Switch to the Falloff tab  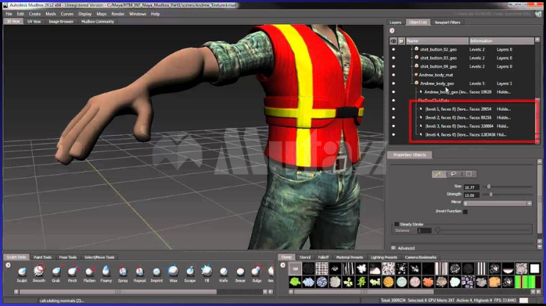click(x=324, y=258)
